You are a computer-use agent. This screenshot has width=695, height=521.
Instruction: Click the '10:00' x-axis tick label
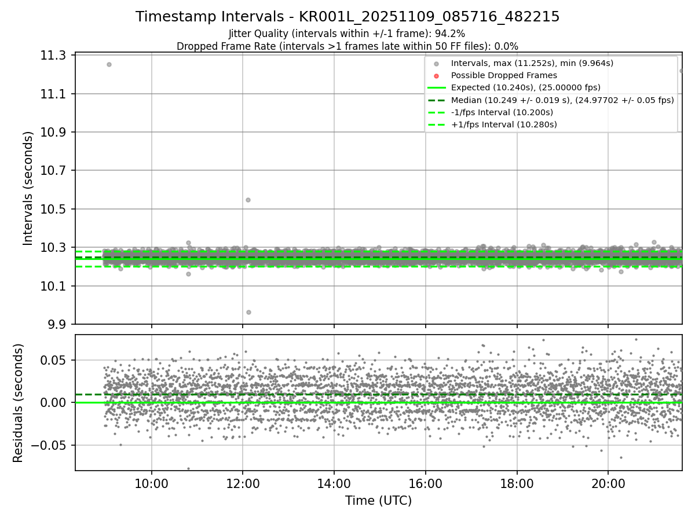152,483
